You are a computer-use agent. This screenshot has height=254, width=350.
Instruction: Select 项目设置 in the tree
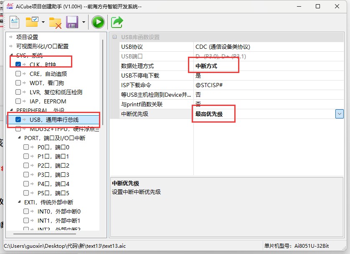[27, 37]
